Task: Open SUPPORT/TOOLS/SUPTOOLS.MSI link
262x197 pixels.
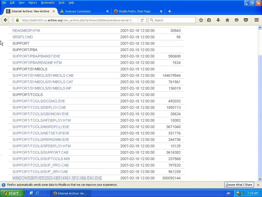Action: click(41, 159)
